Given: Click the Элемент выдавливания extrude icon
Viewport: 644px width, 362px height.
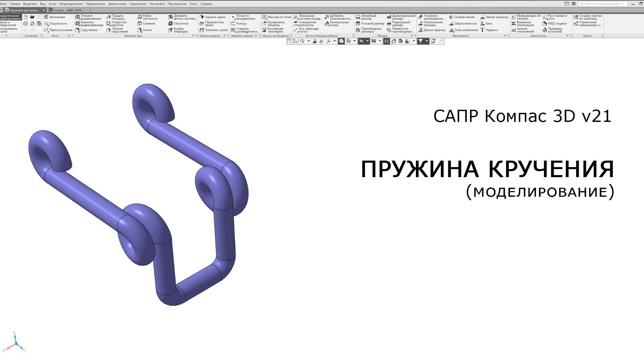Looking at the screenshot, I should point(77,17).
